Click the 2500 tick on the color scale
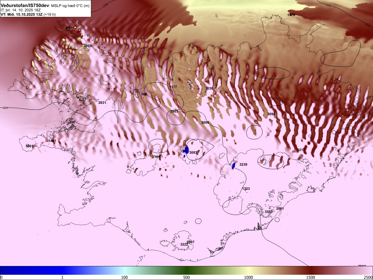The width and height of the screenshot is (373, 280). click(369, 277)
